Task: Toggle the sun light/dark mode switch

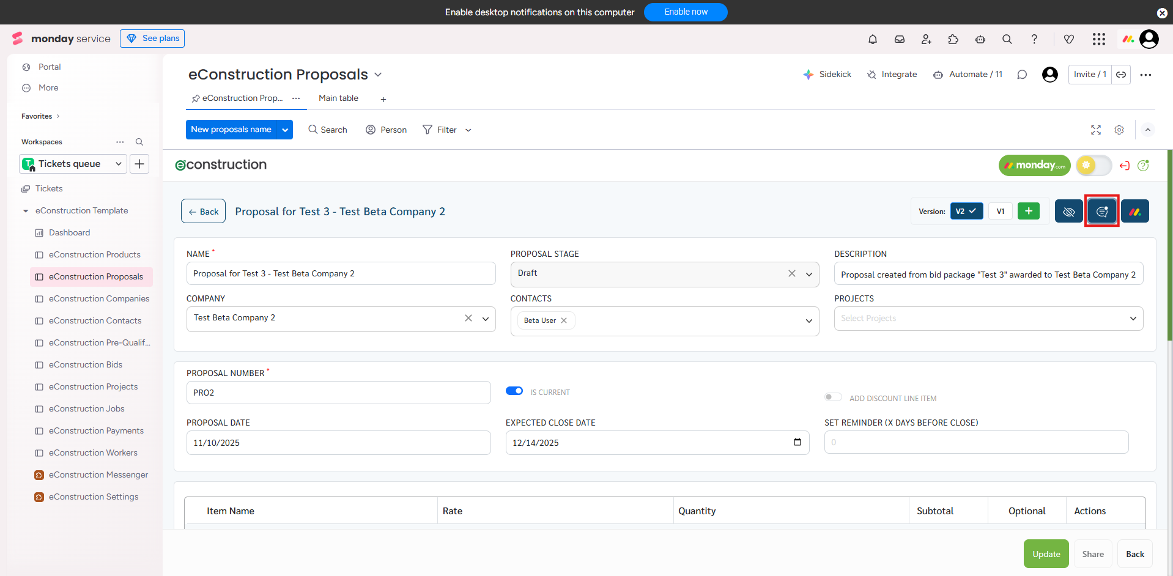Action: (x=1093, y=165)
